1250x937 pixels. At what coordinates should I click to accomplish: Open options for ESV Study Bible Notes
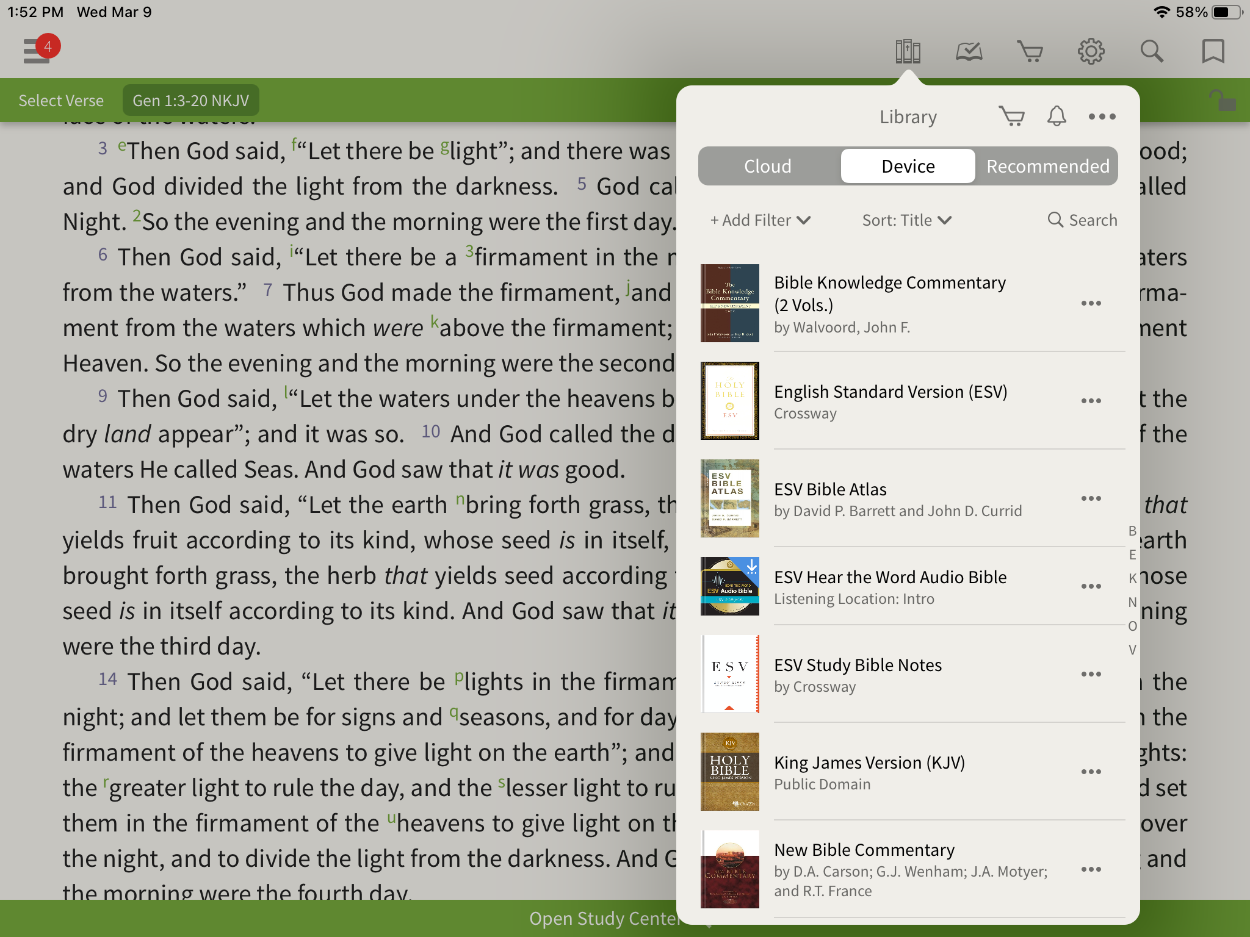[1091, 674]
